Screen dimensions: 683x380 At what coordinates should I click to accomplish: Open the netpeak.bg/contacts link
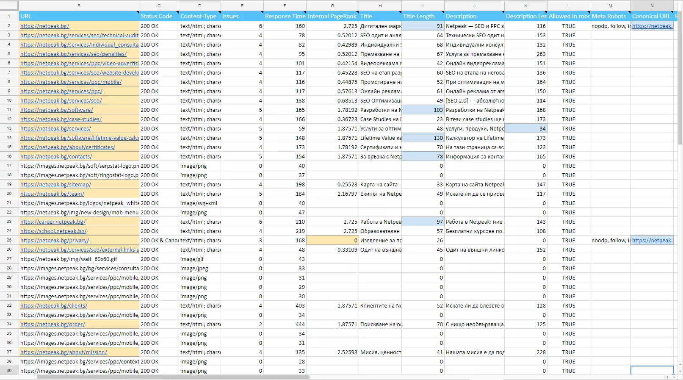pyautogui.click(x=56, y=157)
